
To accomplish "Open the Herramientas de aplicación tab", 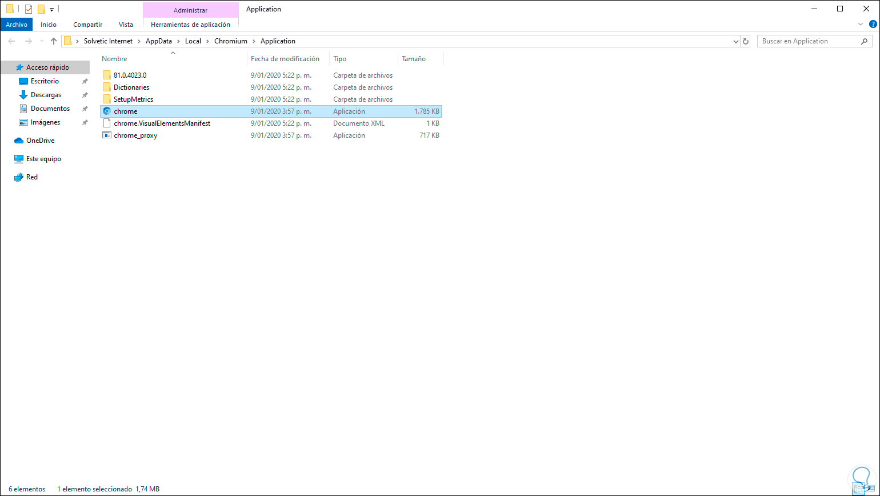I will (x=191, y=25).
